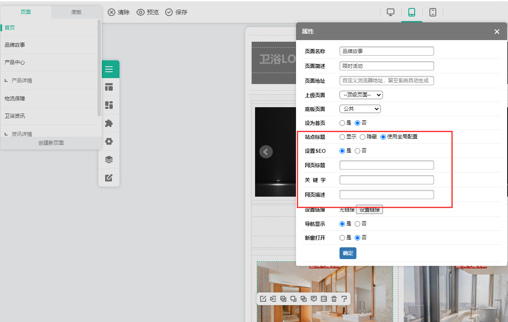Click the page list vertical scrollbar
508x322 pixels.
[99, 68]
